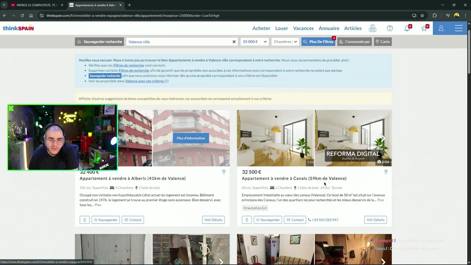Click Plus d'information on Alberic photo
471x265 pixels.
191,138
